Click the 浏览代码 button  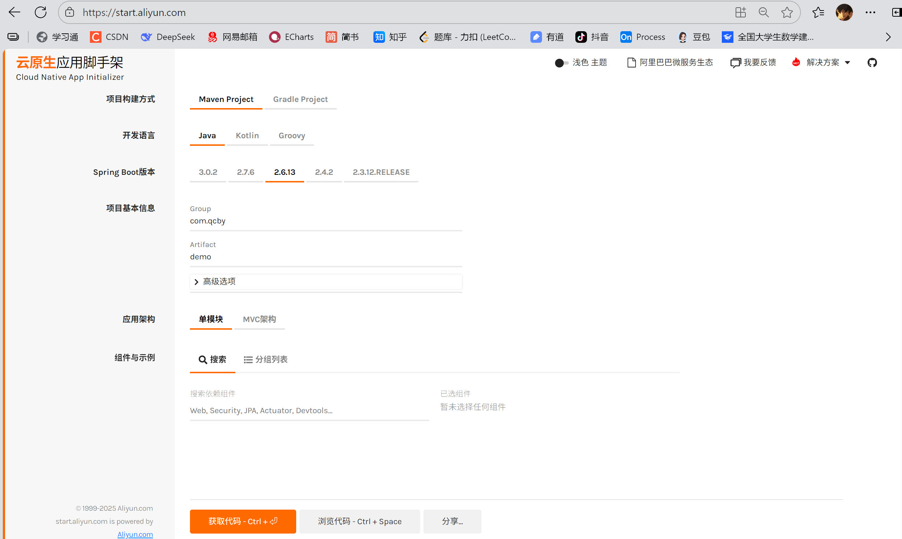coord(359,522)
